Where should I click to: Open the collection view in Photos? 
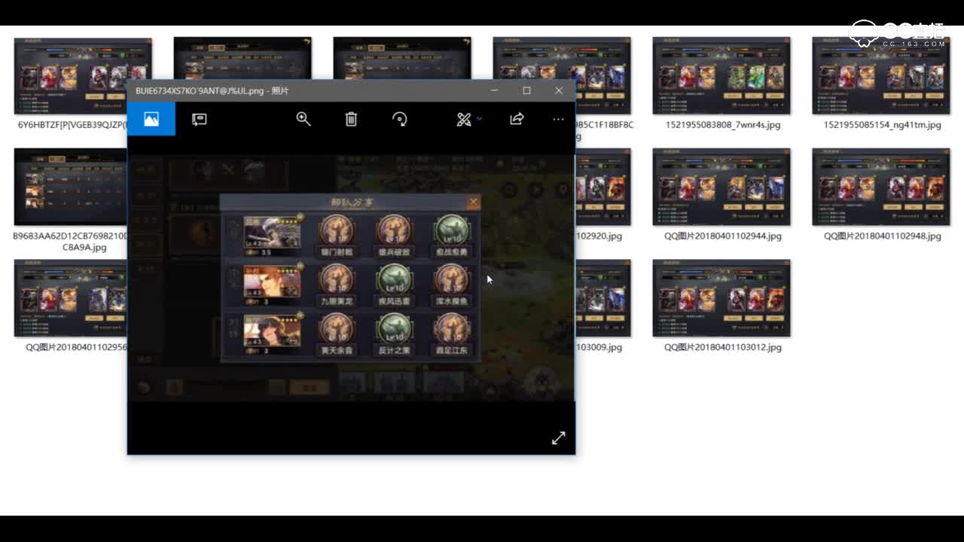(151, 119)
